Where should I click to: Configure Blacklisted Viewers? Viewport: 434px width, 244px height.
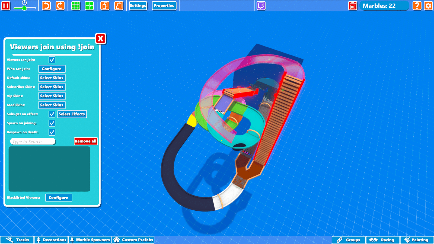pos(59,198)
